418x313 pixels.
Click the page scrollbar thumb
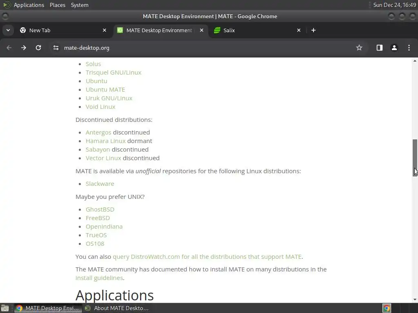pos(415,158)
